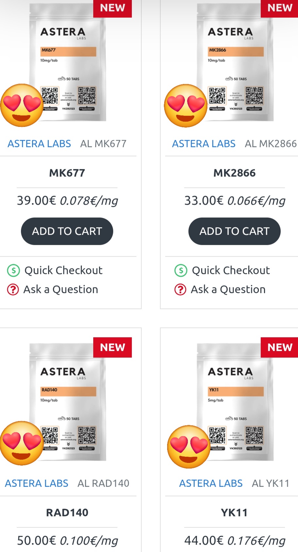Open the YK11 product title
Screen dimensions: 298x552
tap(234, 512)
